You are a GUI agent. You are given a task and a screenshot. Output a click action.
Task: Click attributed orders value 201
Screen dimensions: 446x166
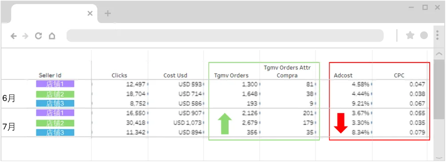tap(308, 113)
